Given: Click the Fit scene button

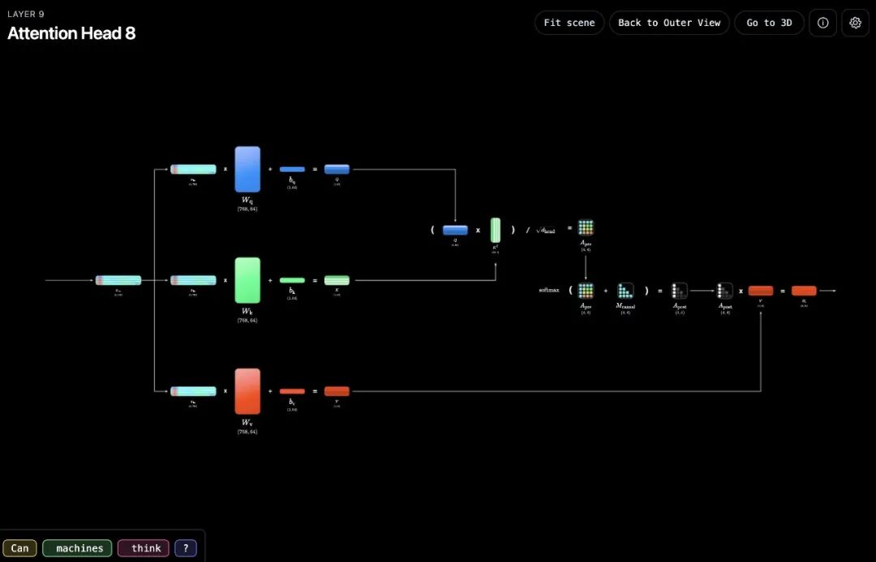Looking at the screenshot, I should pyautogui.click(x=569, y=23).
